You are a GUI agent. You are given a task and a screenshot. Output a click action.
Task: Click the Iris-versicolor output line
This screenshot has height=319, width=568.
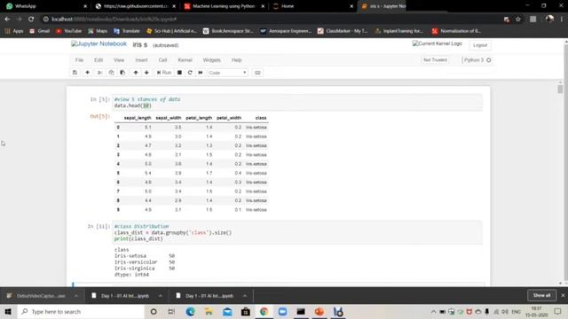(145, 262)
